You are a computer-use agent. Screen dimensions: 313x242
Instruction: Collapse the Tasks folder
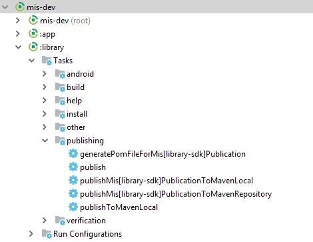click(x=31, y=61)
